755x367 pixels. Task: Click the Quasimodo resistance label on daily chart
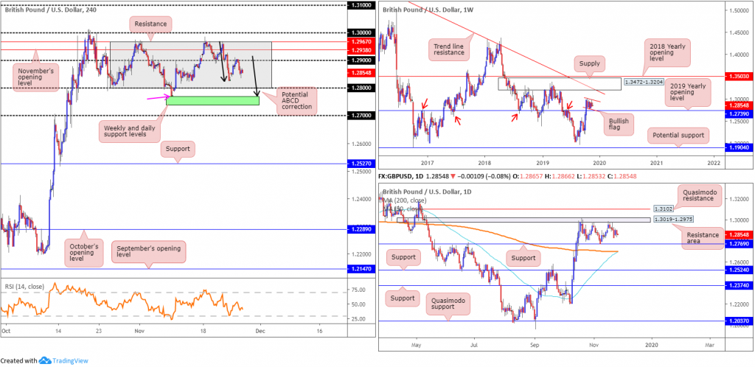tap(696, 196)
